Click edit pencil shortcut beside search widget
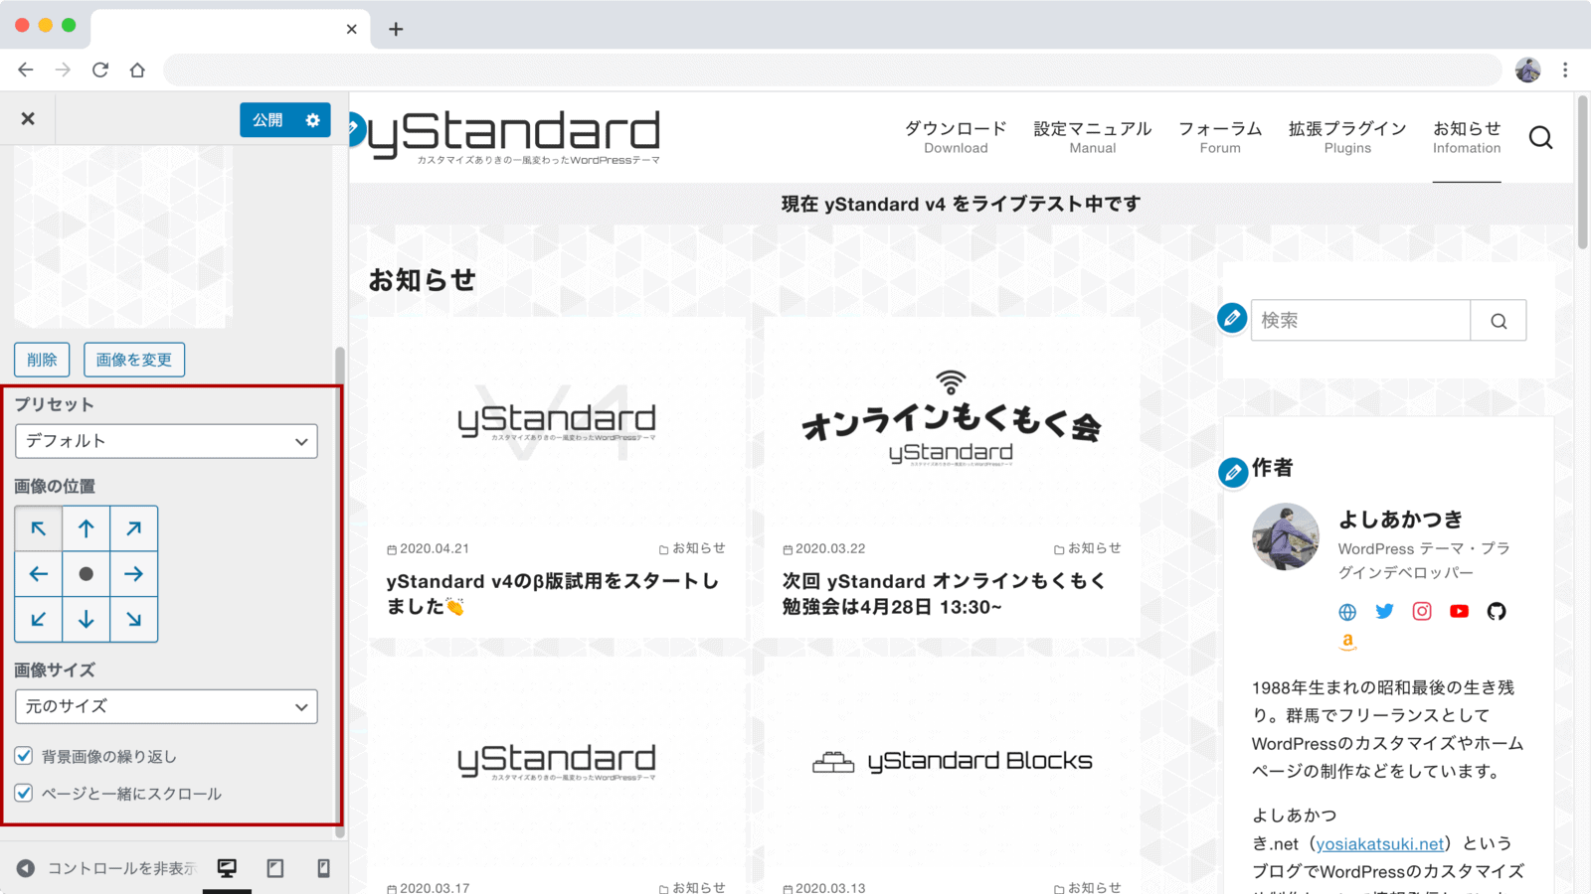 1232,319
